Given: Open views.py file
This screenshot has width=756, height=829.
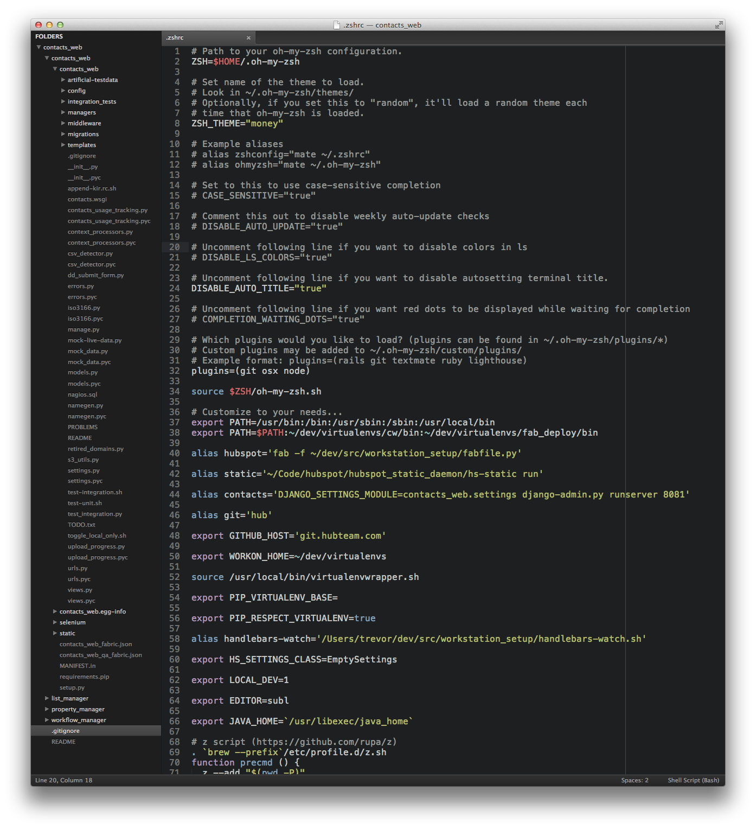Looking at the screenshot, I should pos(80,590).
